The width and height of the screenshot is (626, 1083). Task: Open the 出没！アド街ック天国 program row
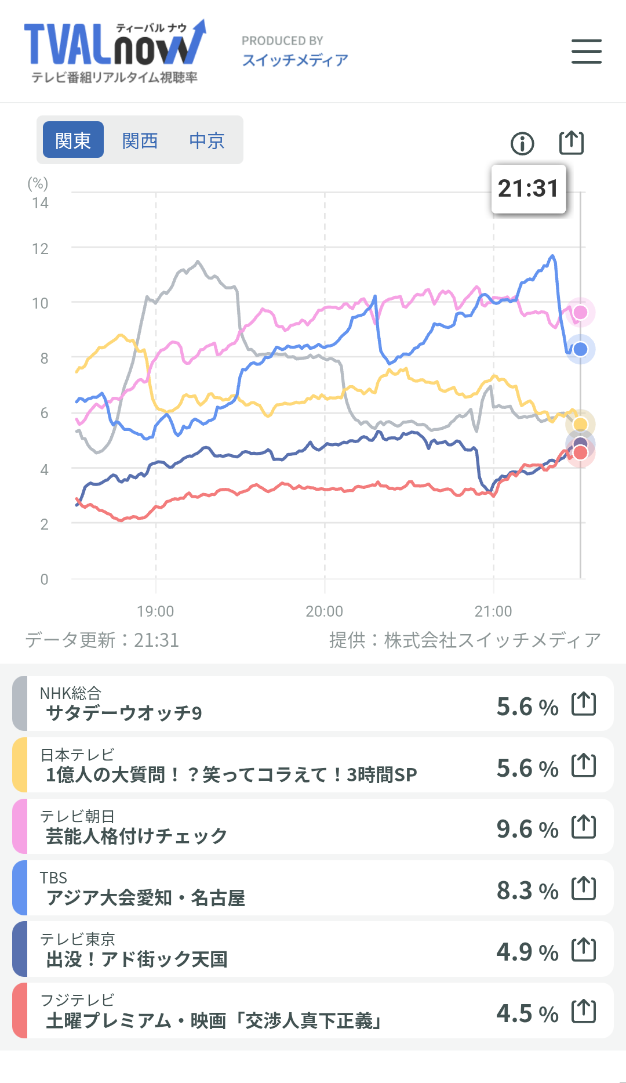[313, 950]
